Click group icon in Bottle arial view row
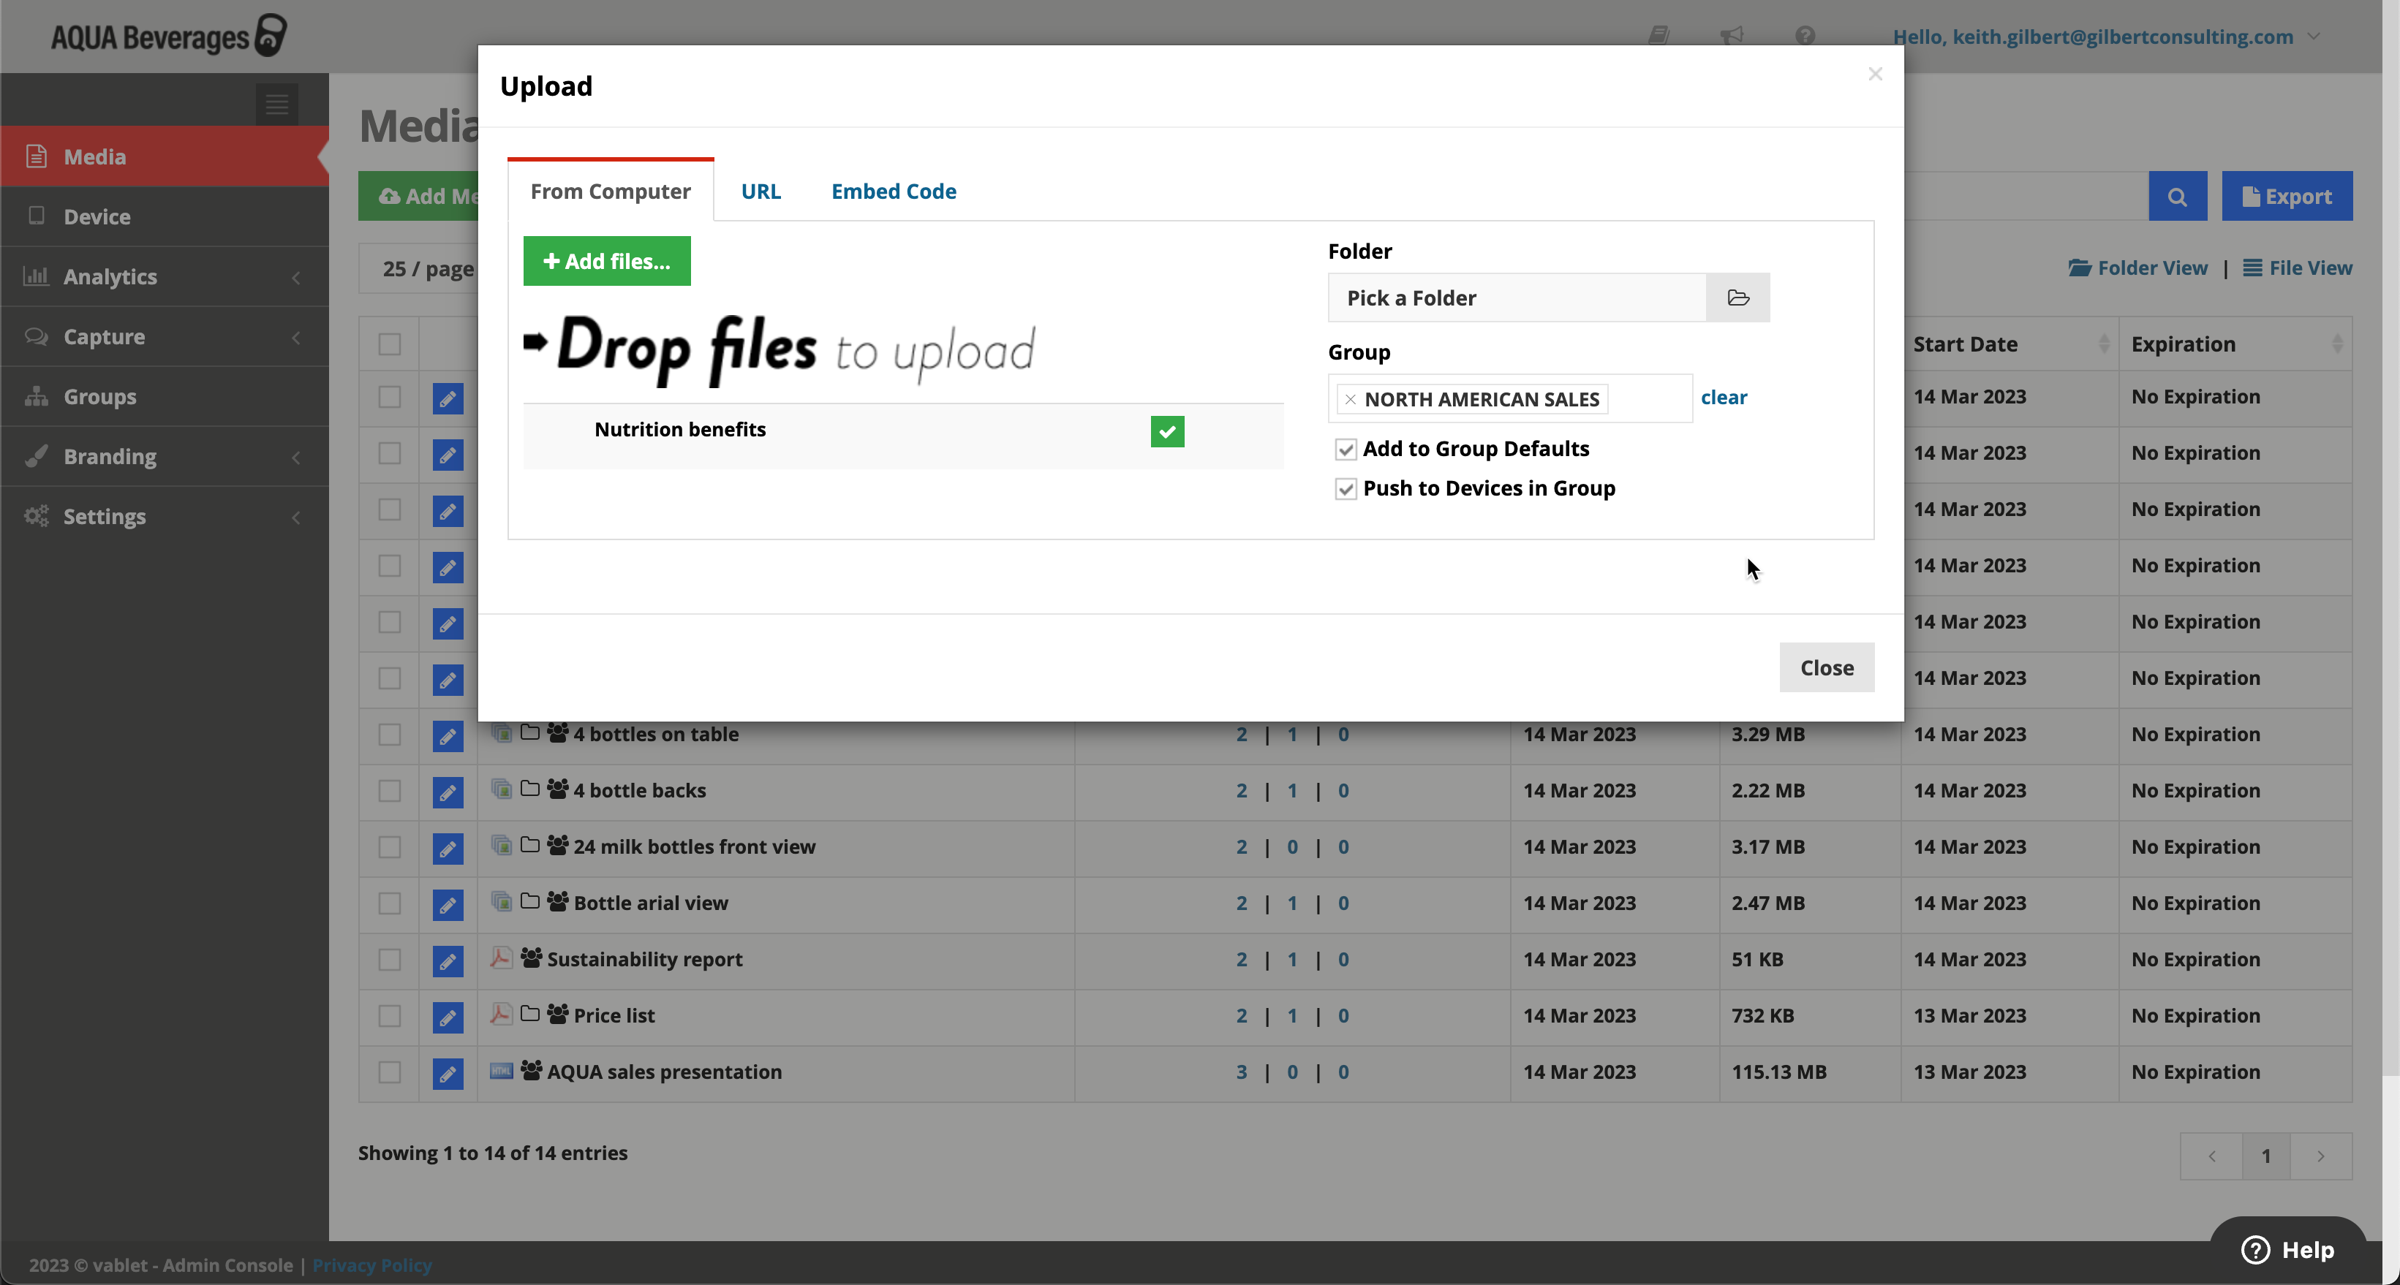The width and height of the screenshot is (2400, 1285). point(558,901)
